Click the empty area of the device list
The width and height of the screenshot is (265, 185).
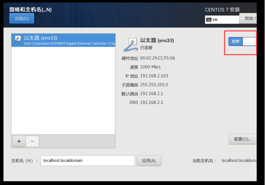63,91
